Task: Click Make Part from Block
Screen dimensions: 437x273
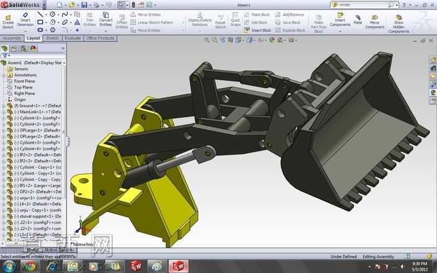Action: point(318,24)
